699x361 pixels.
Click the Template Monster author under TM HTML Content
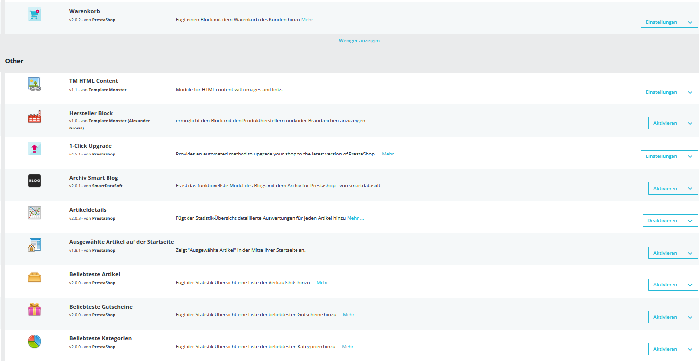(x=108, y=90)
